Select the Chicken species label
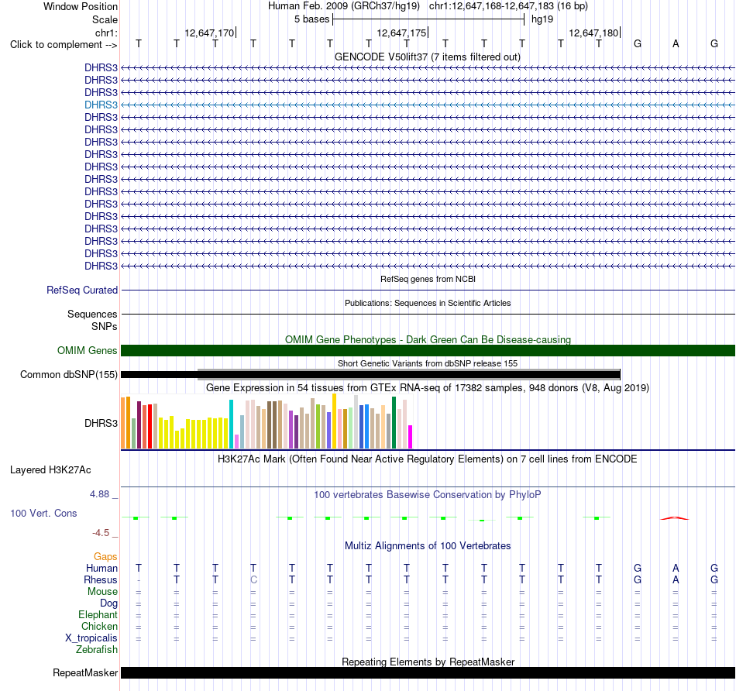 point(99,627)
